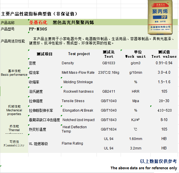This screenshot has width=179, height=173.
Task: Select the 机械性能 Mechanical properties category cell
Action: click(14, 110)
